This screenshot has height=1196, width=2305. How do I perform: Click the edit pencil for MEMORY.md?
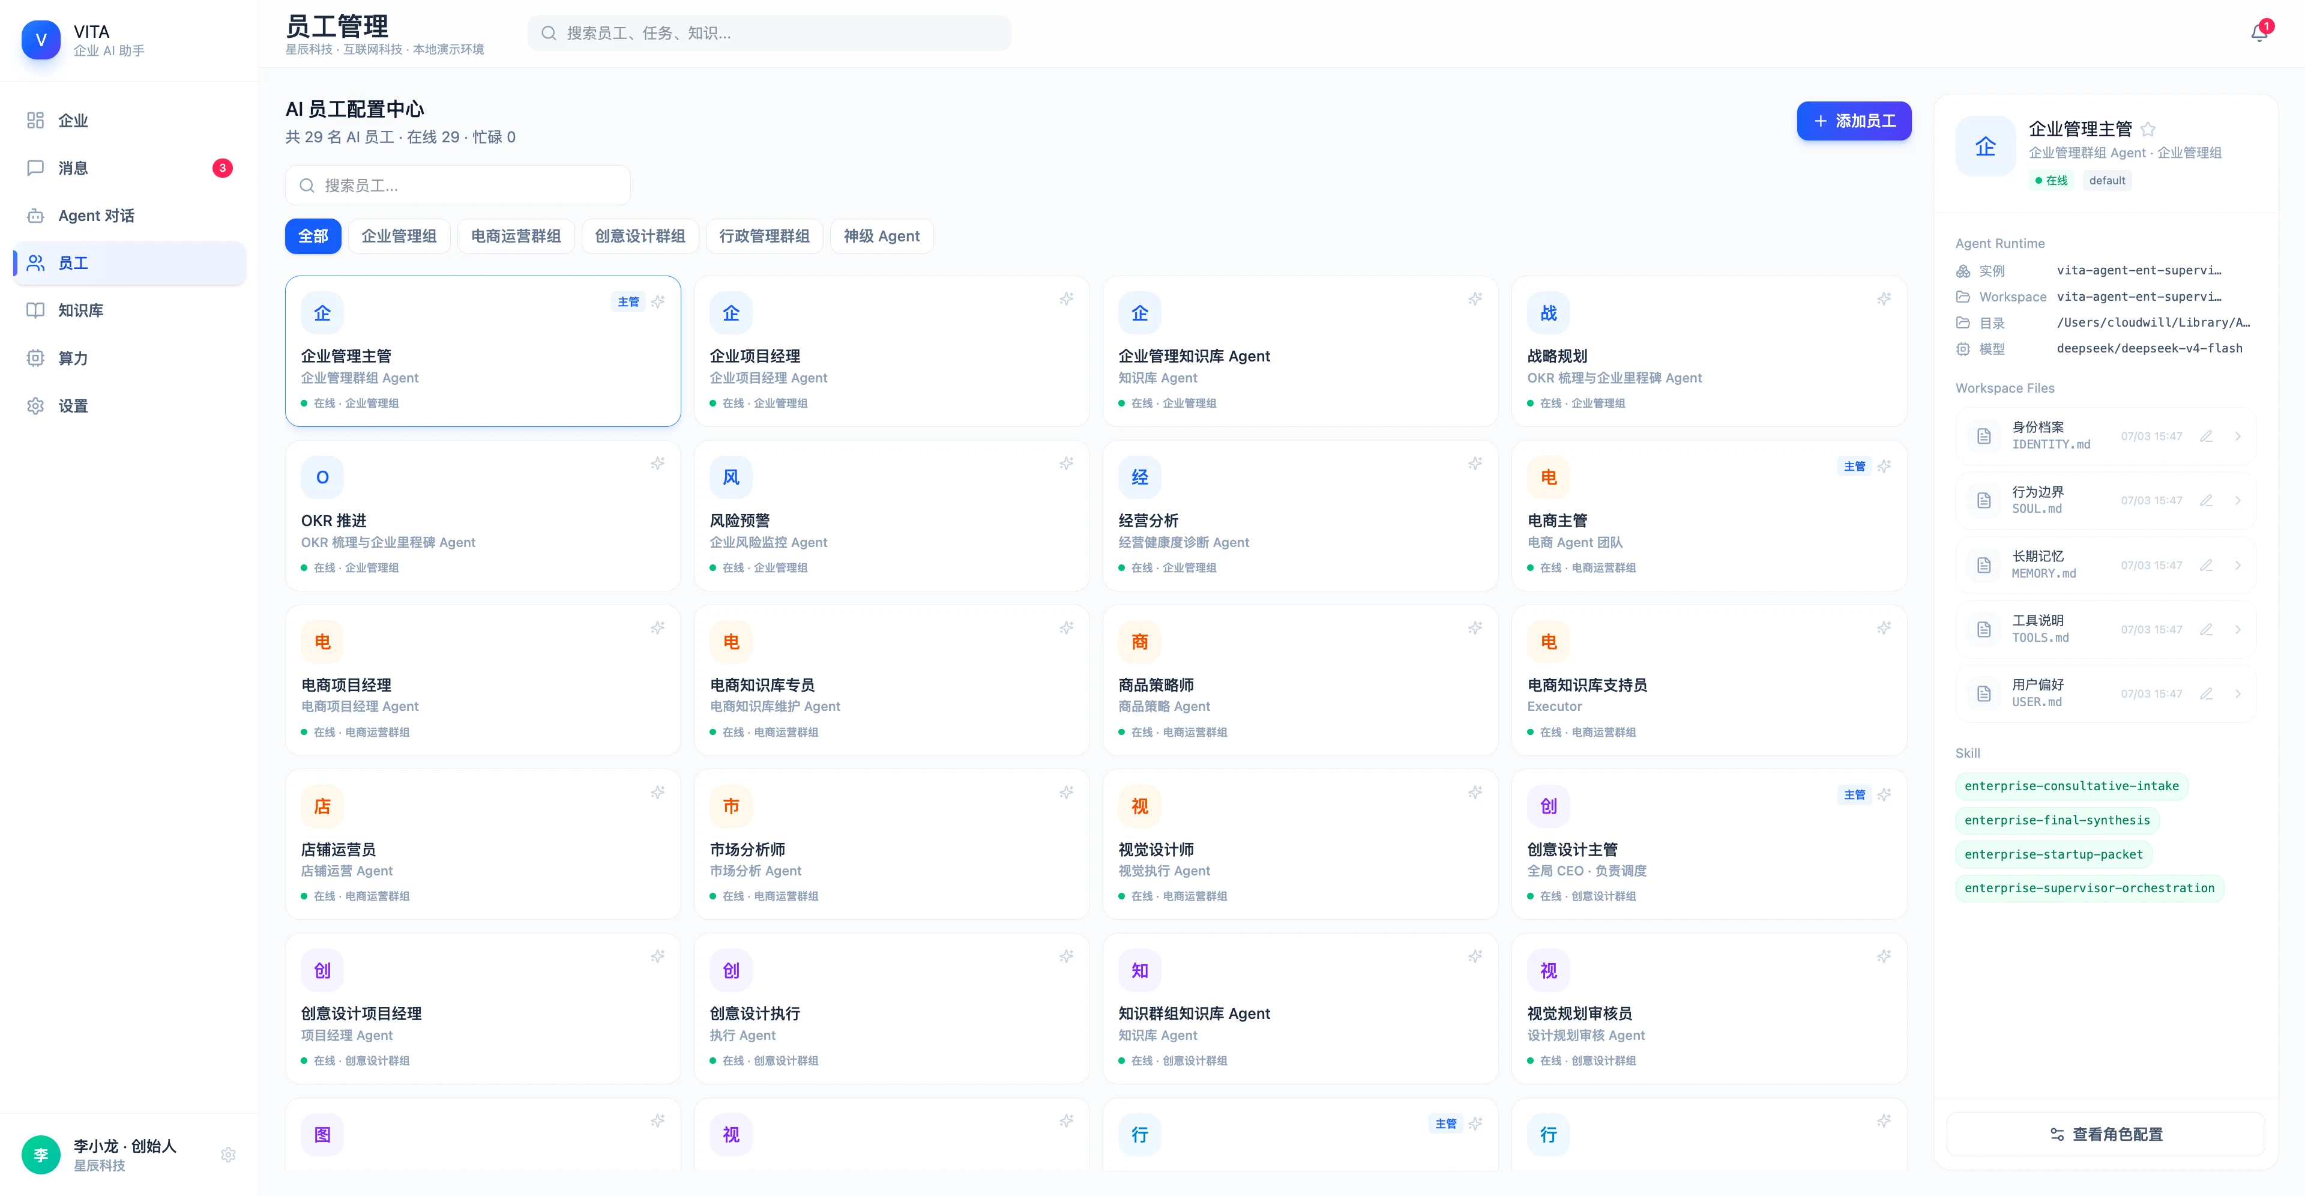tap(2207, 565)
